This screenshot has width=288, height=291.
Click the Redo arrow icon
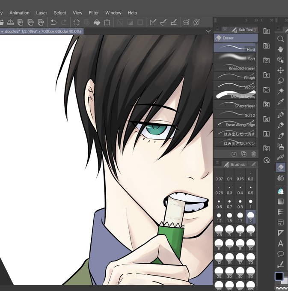pyautogui.click(x=64, y=22)
